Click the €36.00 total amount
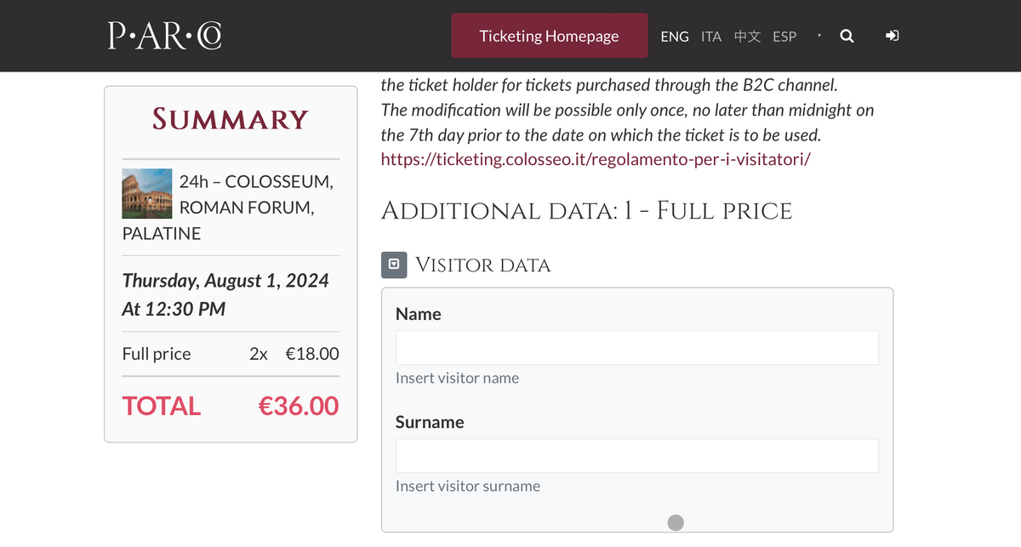Viewport: 1021px width, 547px height. point(298,406)
